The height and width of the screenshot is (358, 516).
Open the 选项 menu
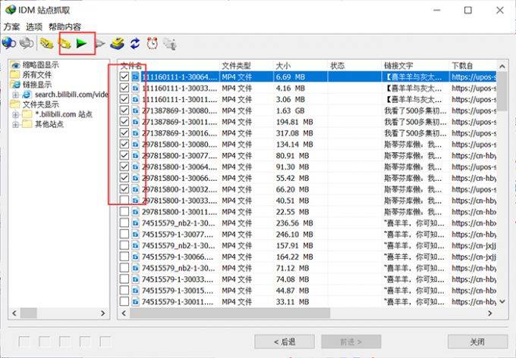[34, 27]
